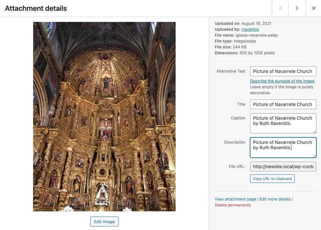Viewport: 321px width, 230px height.
Task: Click the Attachment details heading
Action: (36, 9)
